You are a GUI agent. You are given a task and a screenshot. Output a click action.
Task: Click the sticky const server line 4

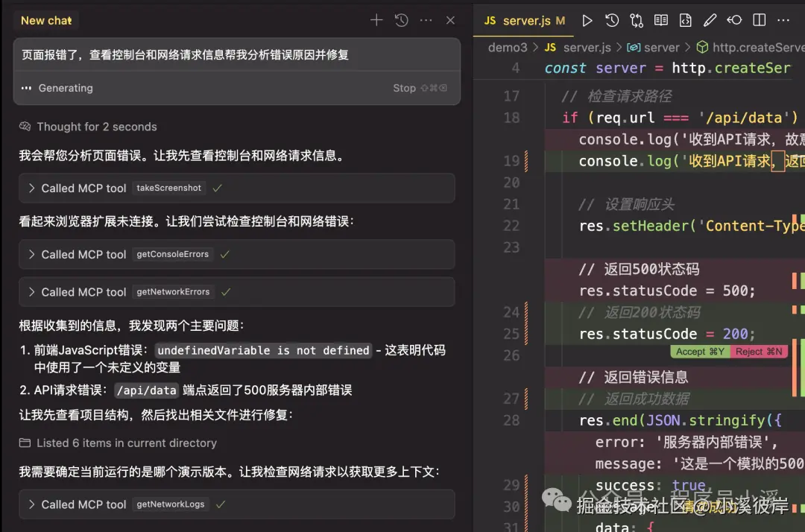pos(667,69)
